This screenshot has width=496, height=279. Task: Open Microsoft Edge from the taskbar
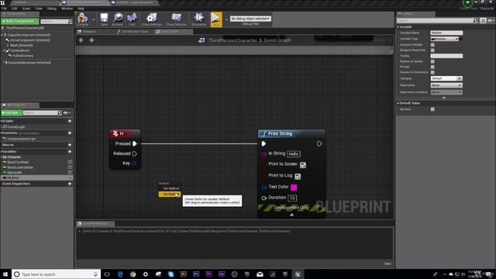(x=120, y=274)
